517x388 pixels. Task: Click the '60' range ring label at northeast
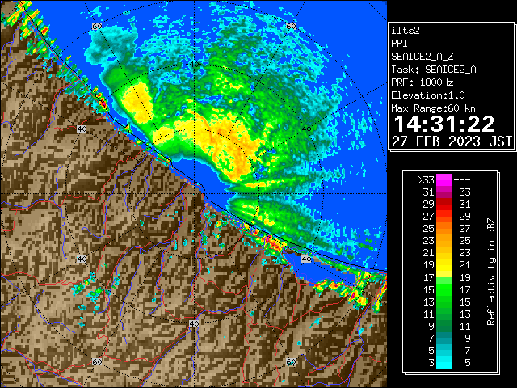coord(291,26)
